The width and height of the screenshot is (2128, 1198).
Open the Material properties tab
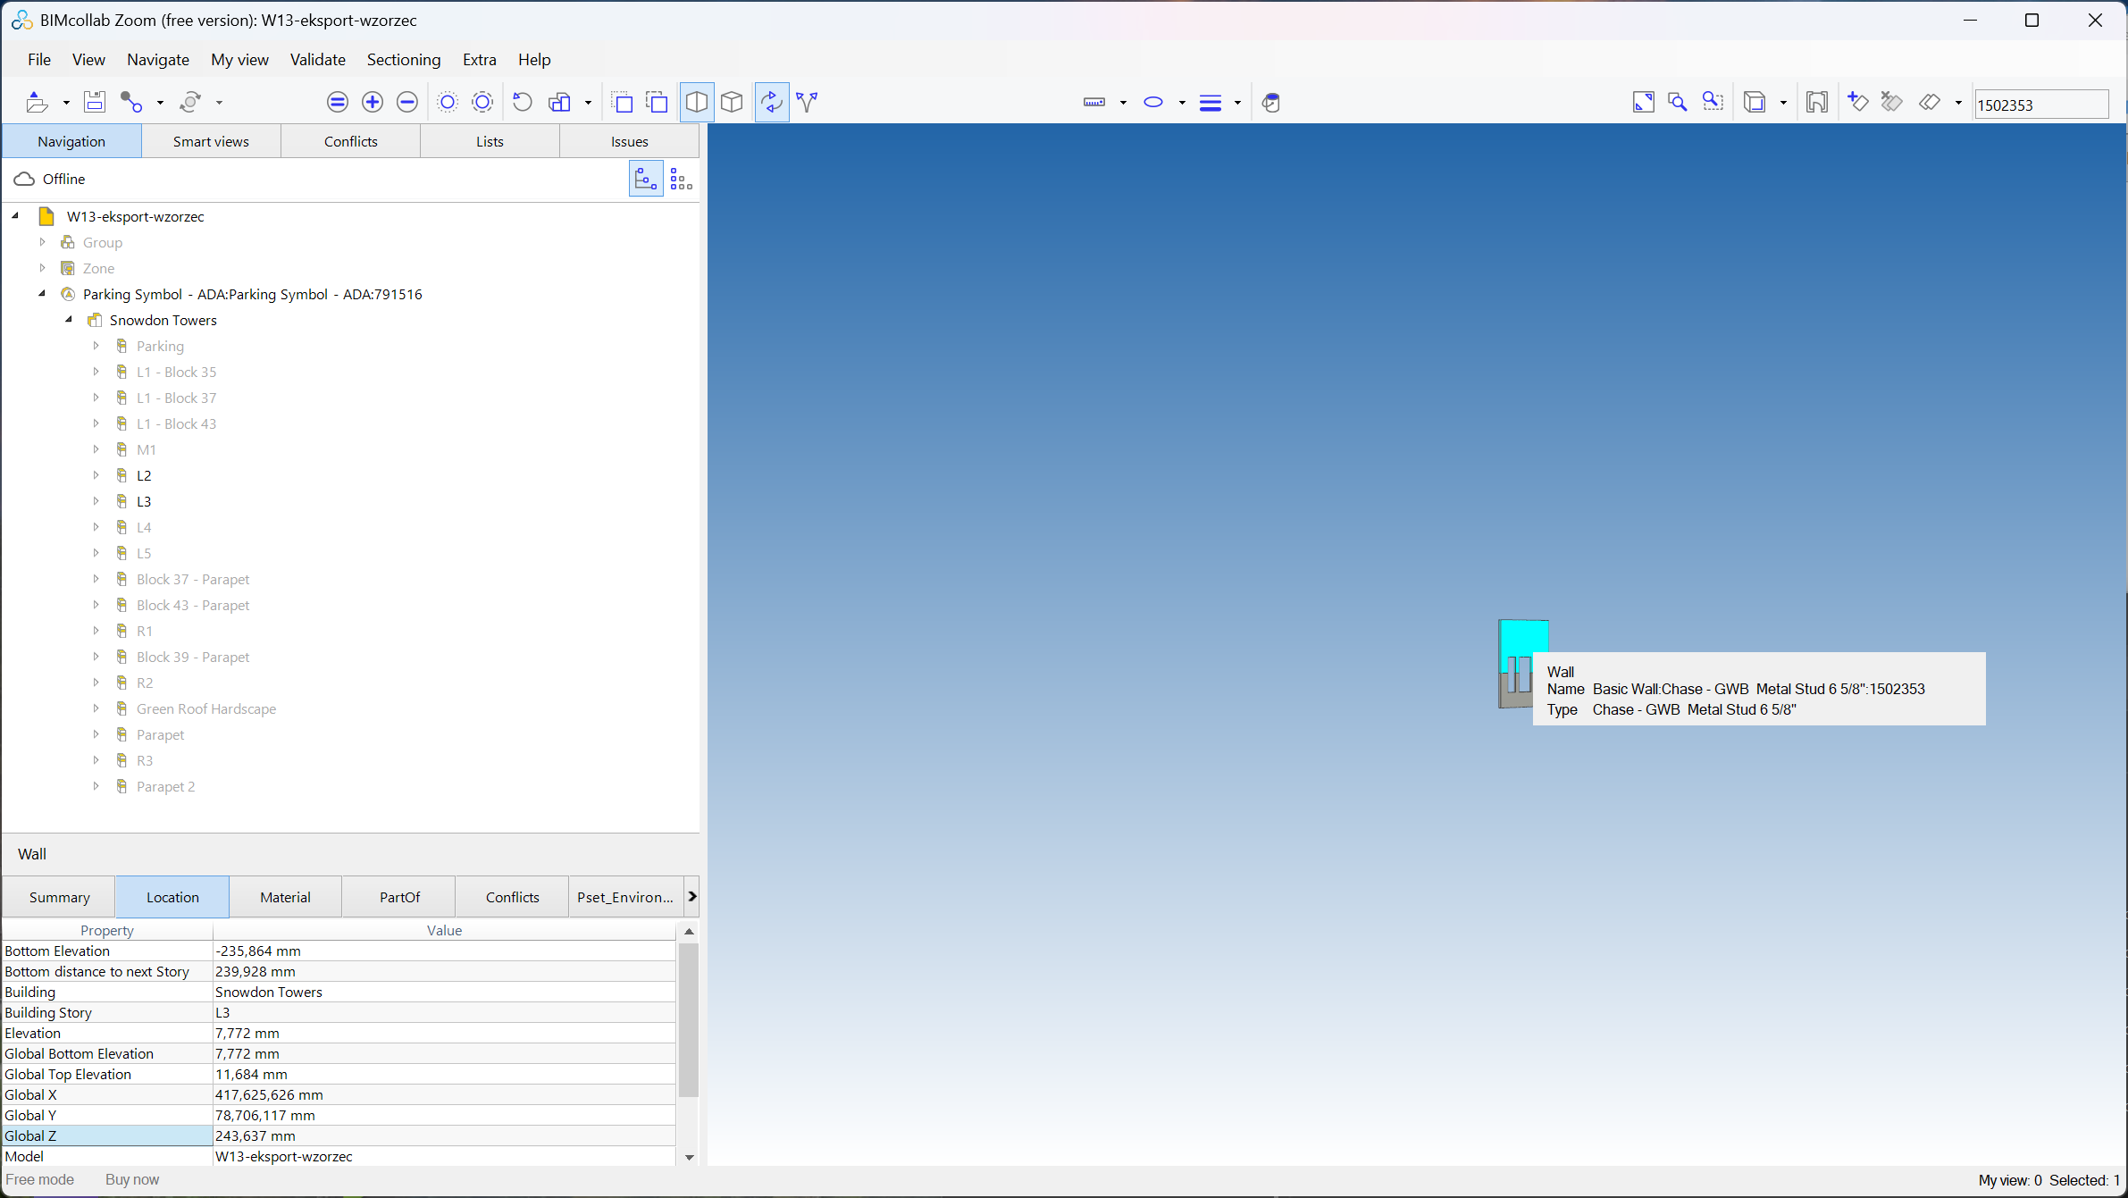[285, 897]
